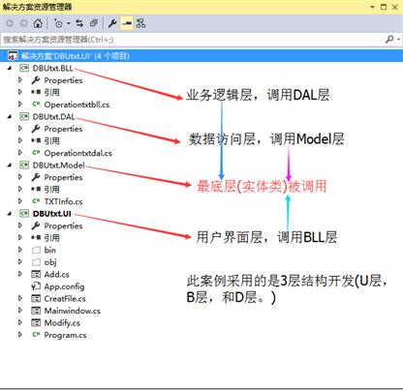Screen dimensions: 403x390
Task: Open Properties via the wrench icon
Action: (112, 23)
